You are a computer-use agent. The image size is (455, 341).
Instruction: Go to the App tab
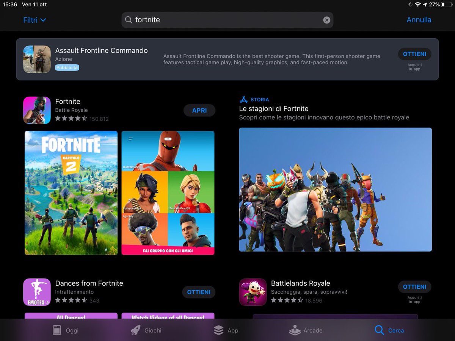click(226, 330)
